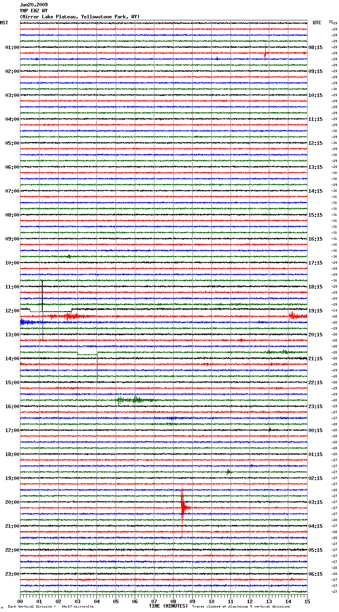Click minute "08" on the bottom axis
Viewport: 339px width, 612px height.
coord(173,601)
